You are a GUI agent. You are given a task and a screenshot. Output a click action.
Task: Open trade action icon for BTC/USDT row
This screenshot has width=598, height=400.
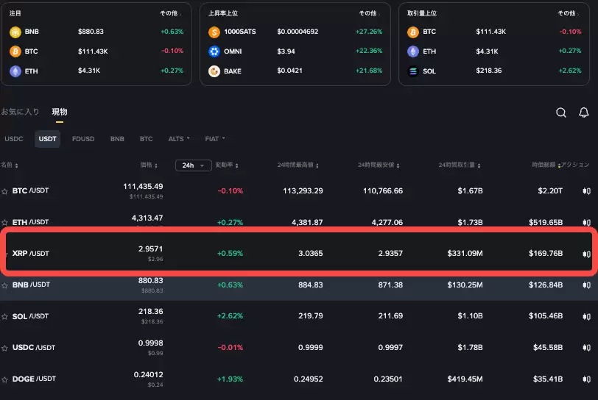tap(586, 190)
